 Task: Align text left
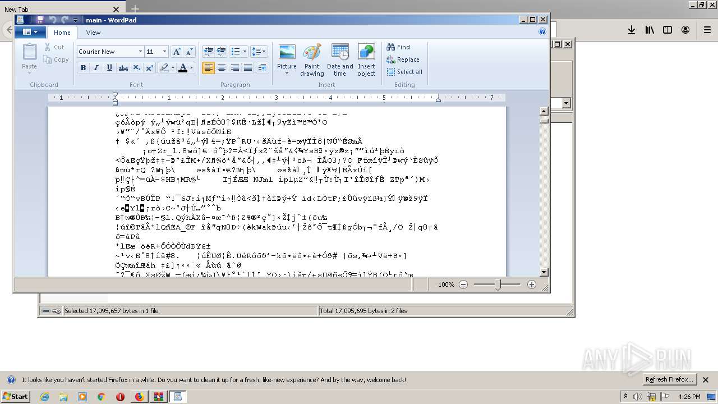click(208, 68)
